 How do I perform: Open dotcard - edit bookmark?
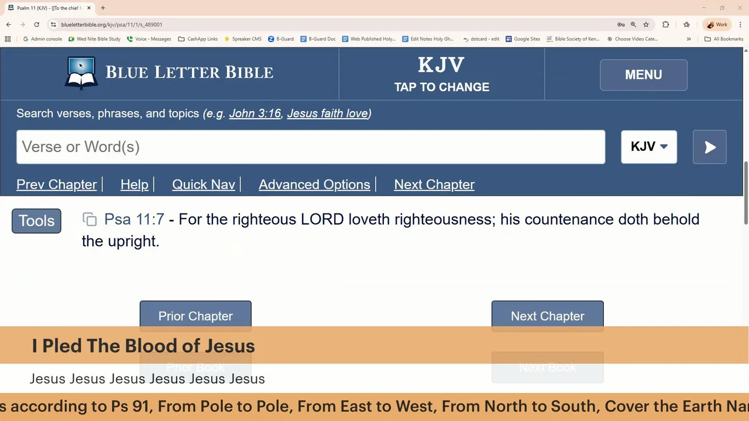point(480,39)
